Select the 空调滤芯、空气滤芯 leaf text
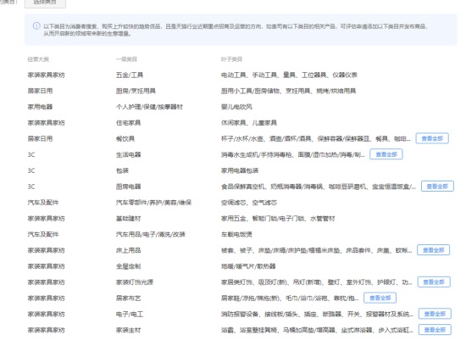This screenshot has height=357, width=466. (x=249, y=203)
